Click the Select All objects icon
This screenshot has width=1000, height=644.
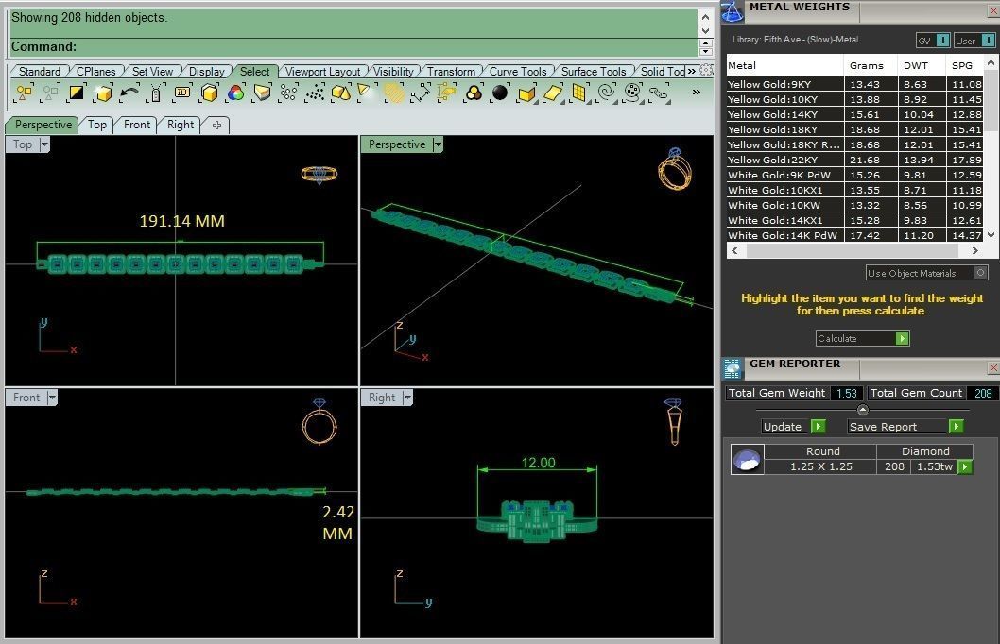tap(24, 93)
